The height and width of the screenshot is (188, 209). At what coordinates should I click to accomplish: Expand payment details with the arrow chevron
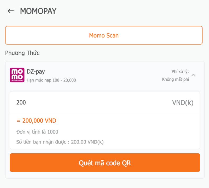pyautogui.click(x=194, y=75)
